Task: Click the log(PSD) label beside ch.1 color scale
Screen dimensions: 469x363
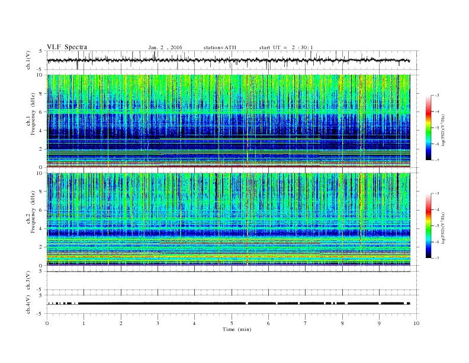Action: (444, 130)
